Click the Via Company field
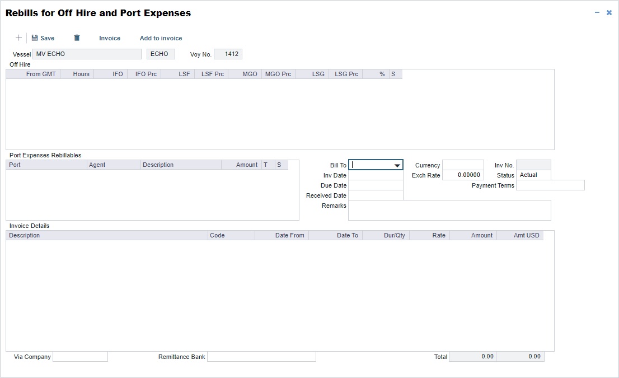 79,357
